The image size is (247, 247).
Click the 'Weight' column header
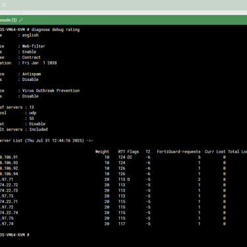point(102,151)
